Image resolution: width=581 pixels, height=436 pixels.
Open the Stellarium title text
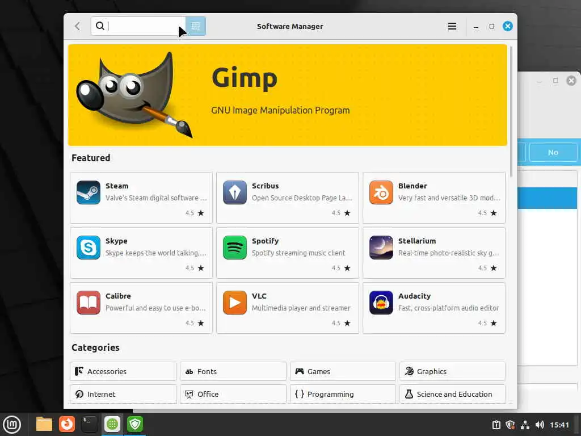pos(417,241)
